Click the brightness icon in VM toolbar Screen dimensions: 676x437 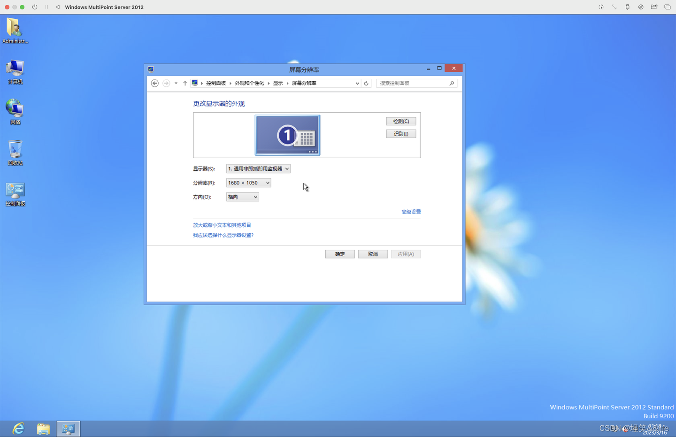tap(601, 7)
